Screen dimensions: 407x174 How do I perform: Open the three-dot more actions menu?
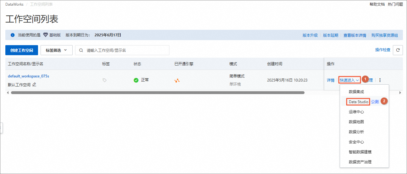[380, 80]
